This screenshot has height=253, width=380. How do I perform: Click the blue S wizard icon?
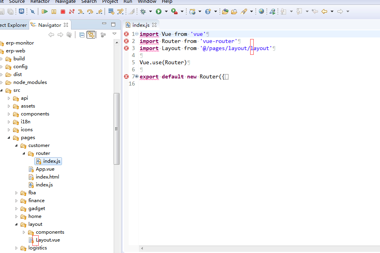pos(208,11)
